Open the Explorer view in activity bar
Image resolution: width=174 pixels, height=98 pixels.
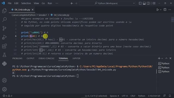point(4,11)
